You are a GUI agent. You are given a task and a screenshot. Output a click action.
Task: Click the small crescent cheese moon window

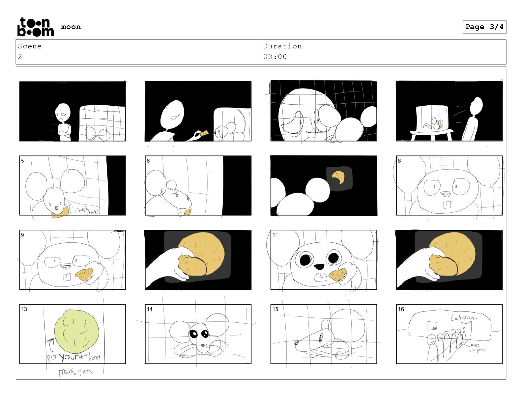click(339, 178)
